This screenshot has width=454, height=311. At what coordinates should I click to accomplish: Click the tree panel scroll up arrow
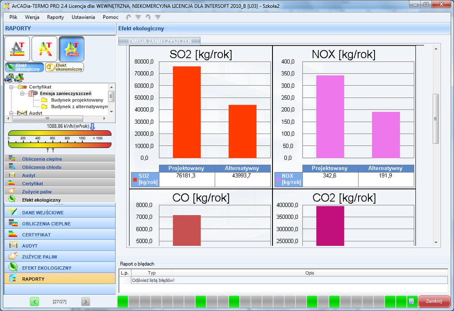[111, 87]
